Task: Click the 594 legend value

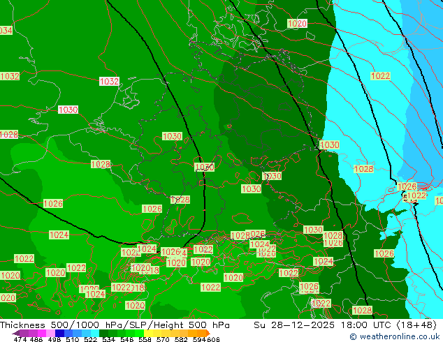Action: coord(199,339)
